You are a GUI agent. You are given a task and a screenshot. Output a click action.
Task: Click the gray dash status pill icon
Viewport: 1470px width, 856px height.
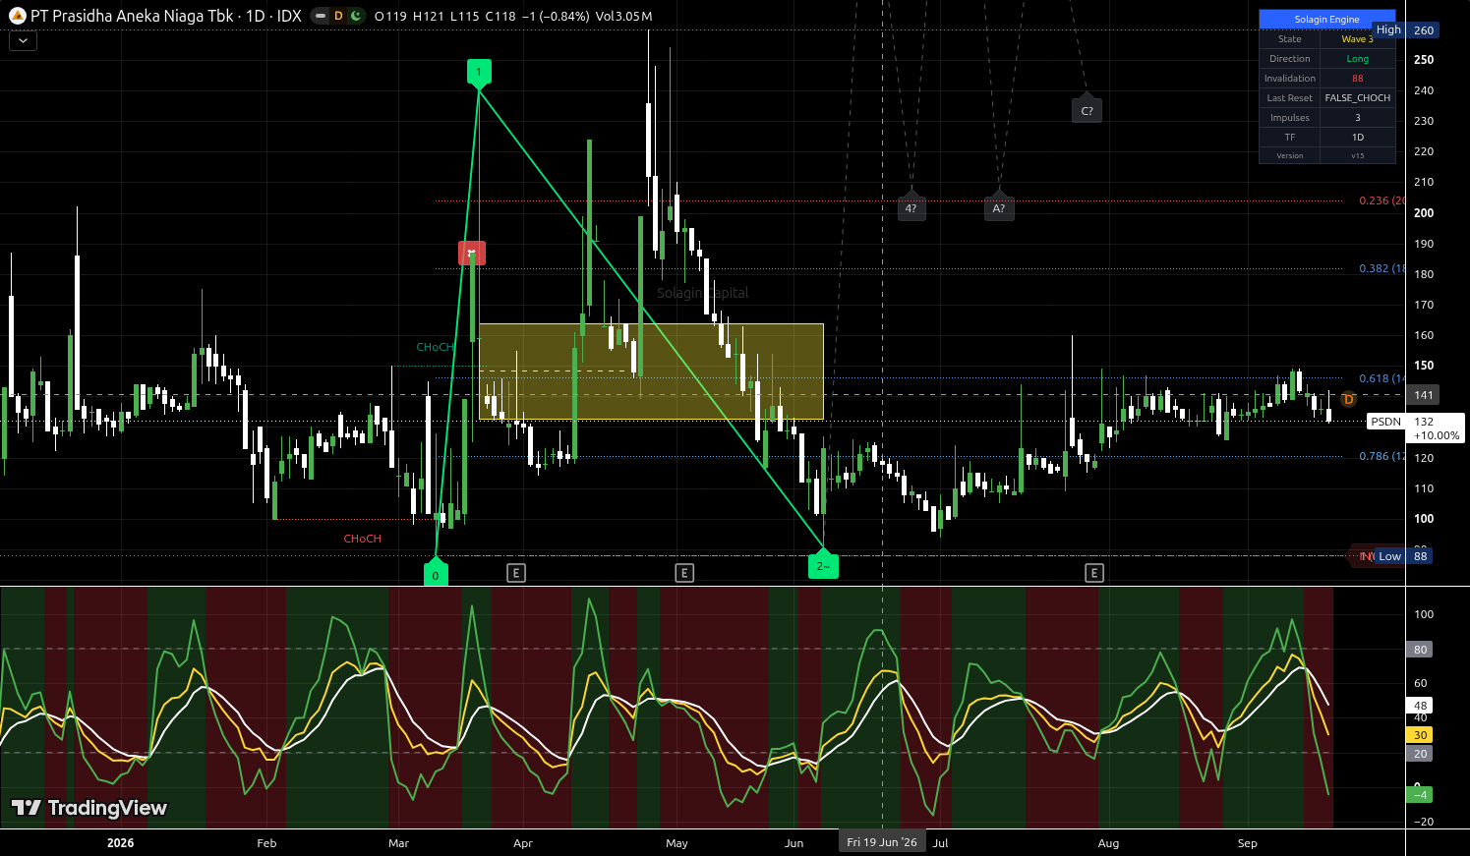(322, 16)
